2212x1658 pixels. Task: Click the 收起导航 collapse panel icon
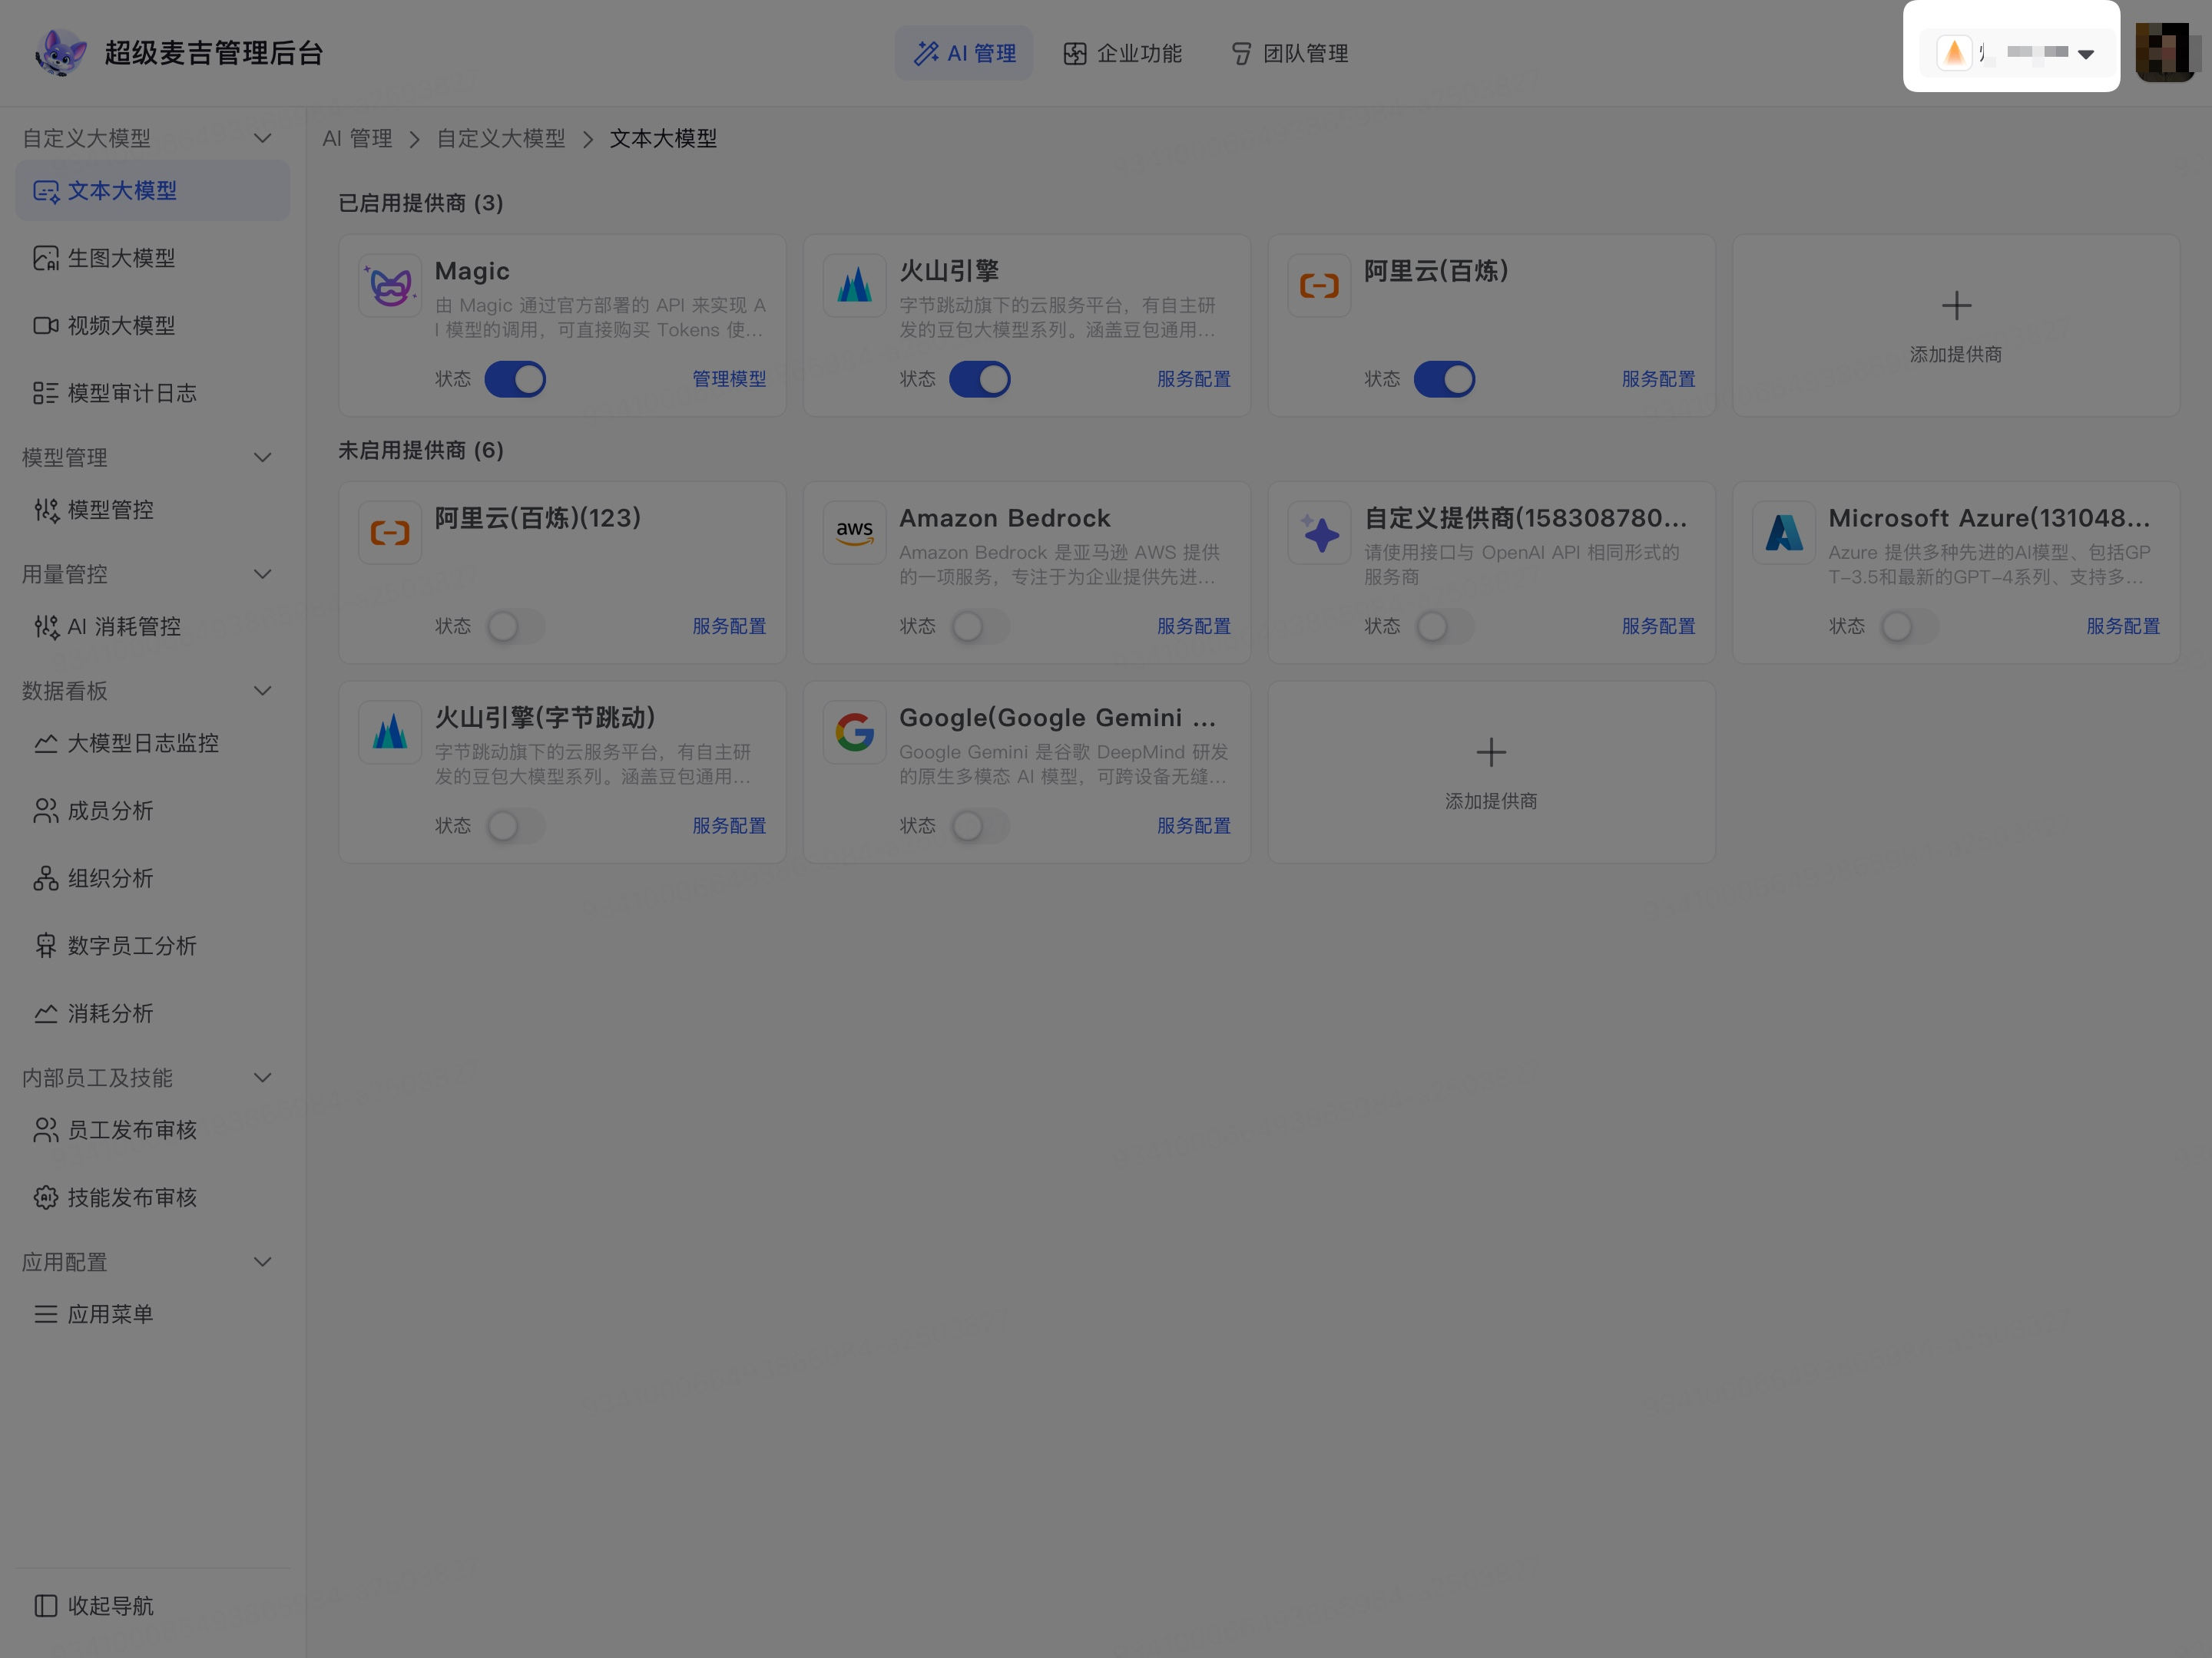tap(45, 1606)
